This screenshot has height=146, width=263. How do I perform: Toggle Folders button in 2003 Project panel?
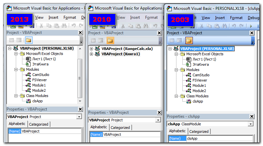tap(189, 40)
